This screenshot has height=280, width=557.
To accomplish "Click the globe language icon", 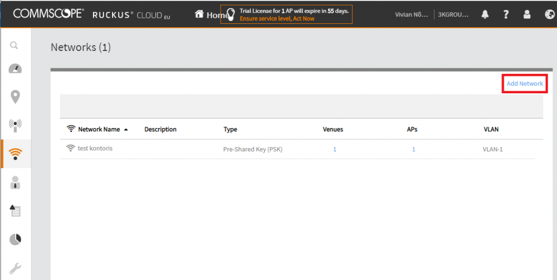I will (x=549, y=15).
